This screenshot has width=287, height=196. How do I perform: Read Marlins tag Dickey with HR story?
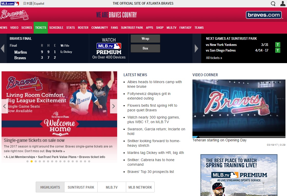click(x=156, y=153)
